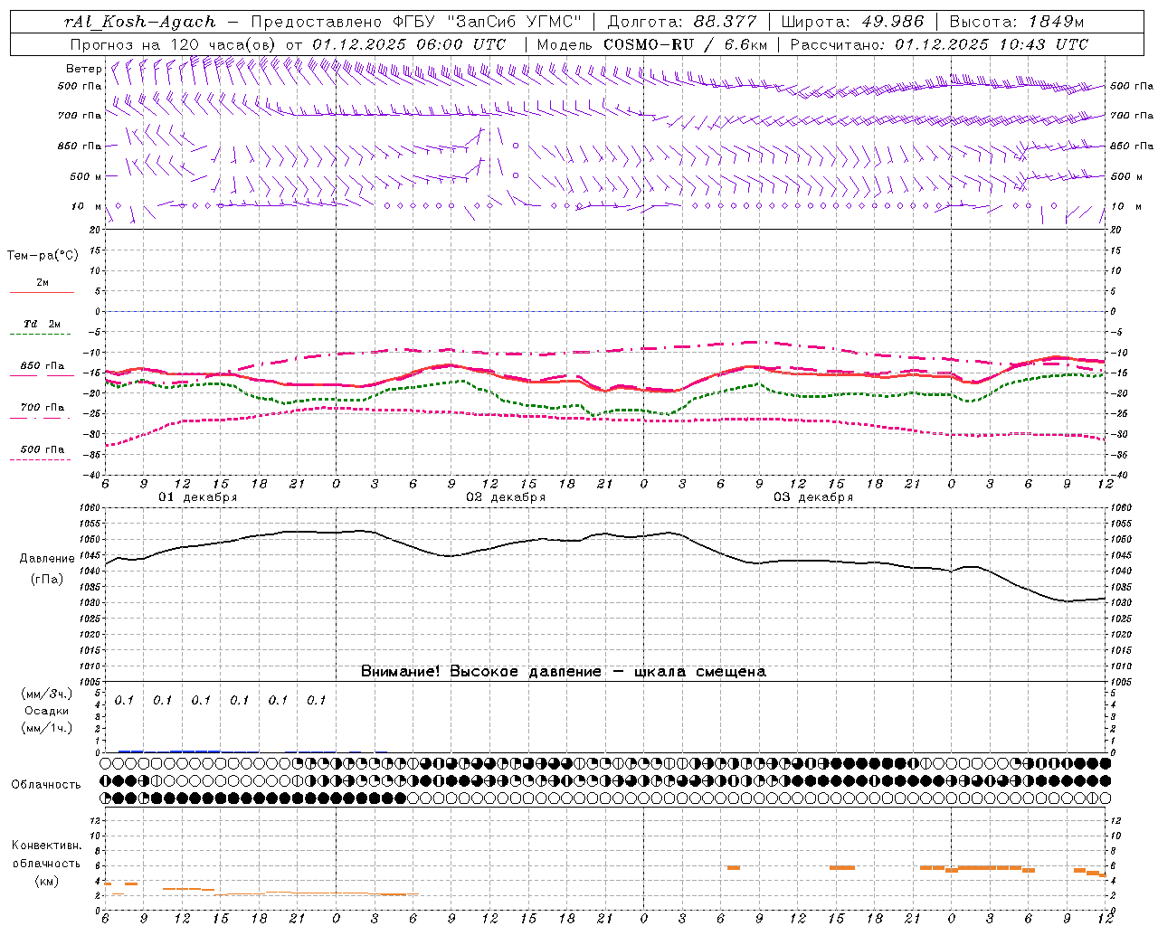
Task: Click the (мм/3ч.) precipitation unit label
Action: pyautogui.click(x=47, y=694)
